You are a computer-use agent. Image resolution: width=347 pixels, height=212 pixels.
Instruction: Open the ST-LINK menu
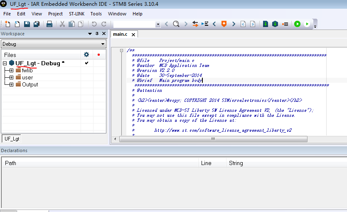pyautogui.click(x=76, y=14)
